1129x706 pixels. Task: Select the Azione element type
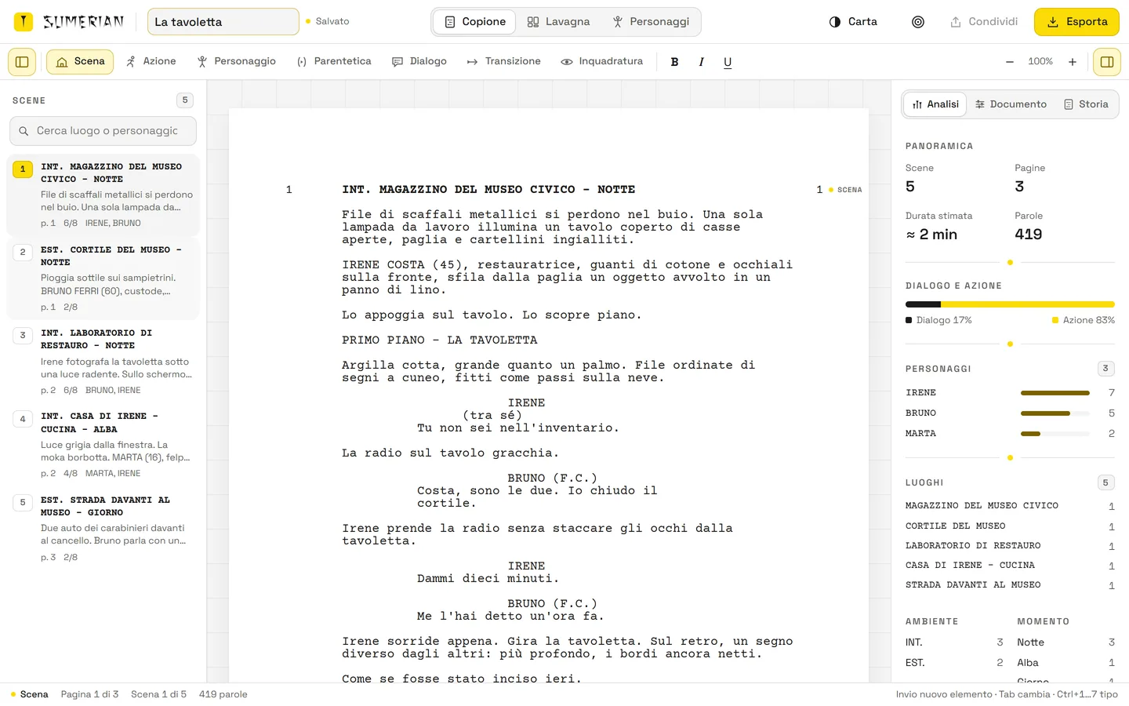151,61
